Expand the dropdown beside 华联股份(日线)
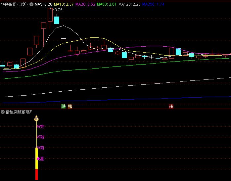 pyautogui.click(x=31, y=4)
